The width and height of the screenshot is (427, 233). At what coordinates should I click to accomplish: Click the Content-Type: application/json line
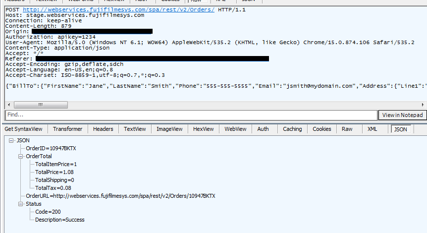(x=57, y=48)
